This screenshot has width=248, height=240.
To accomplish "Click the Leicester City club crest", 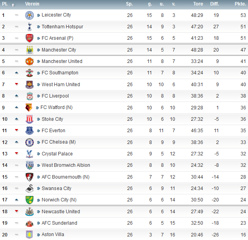I will (30, 15).
